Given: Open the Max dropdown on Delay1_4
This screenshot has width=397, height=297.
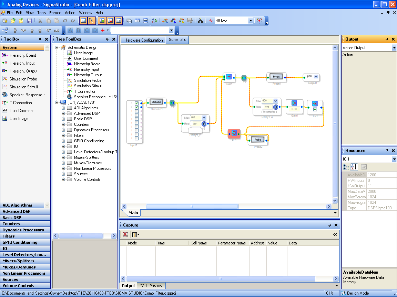Looking at the screenshot, I should pos(275,101).
